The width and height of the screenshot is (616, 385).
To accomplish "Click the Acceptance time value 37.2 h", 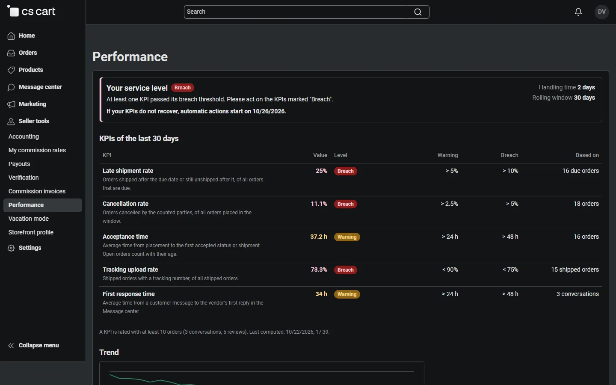I will coord(319,237).
